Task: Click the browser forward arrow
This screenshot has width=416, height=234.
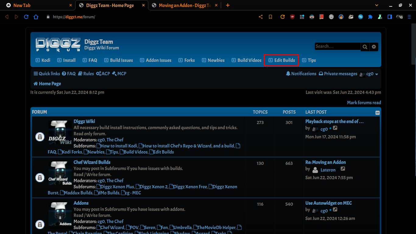Action: 16,17
